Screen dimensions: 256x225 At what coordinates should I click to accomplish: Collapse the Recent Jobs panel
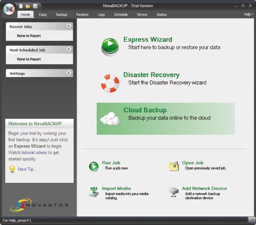69,26
